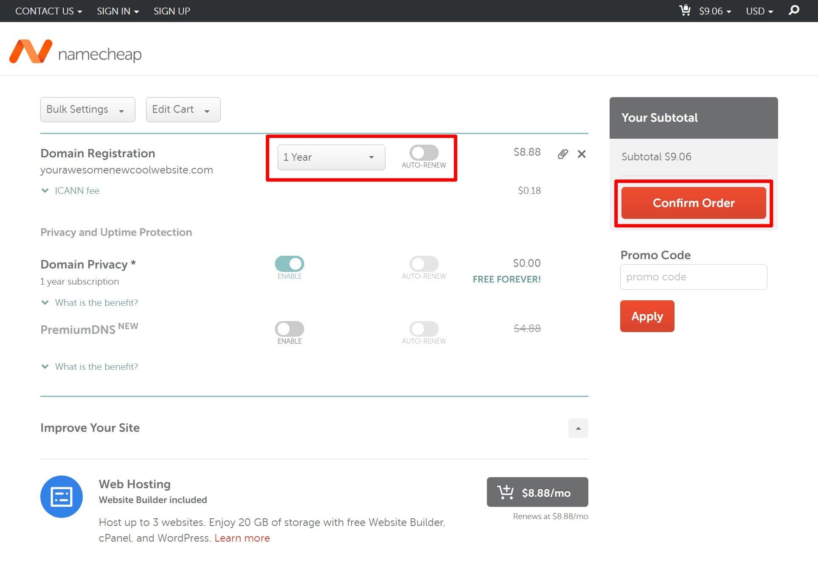Collapse the Improve Your Site section arrow

pyautogui.click(x=578, y=428)
